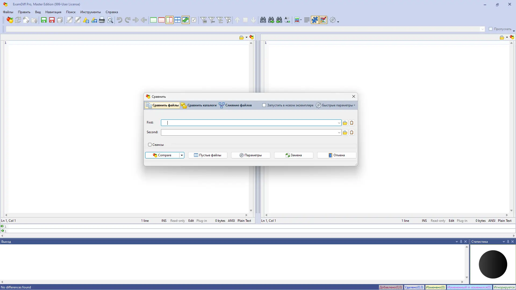Browse for First file folder icon

(x=345, y=123)
